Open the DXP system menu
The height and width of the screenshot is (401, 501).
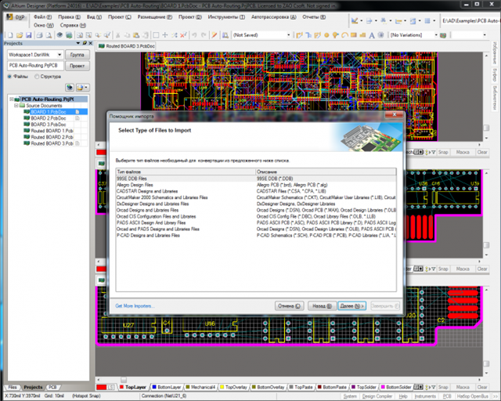[x=16, y=17]
